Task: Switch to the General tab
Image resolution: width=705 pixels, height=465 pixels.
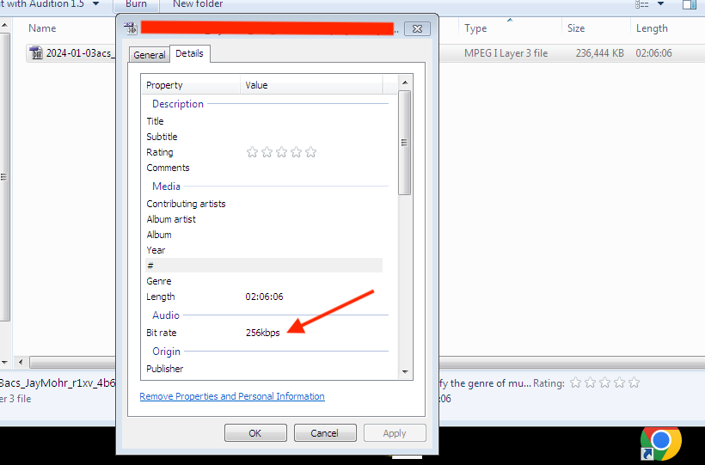Action: click(x=150, y=54)
